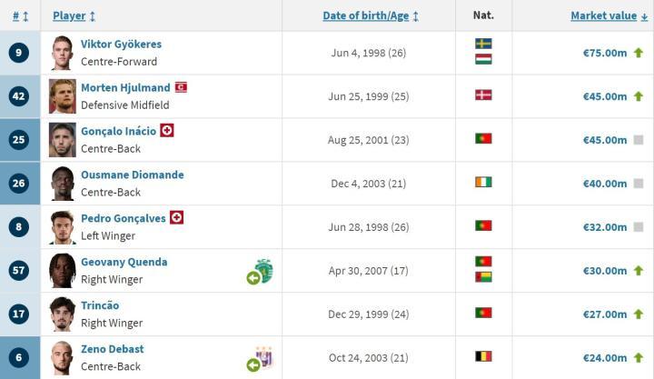Screen dimensions: 654x379
Task: Open Trincão's €27.00m market value
Action: click(605, 314)
